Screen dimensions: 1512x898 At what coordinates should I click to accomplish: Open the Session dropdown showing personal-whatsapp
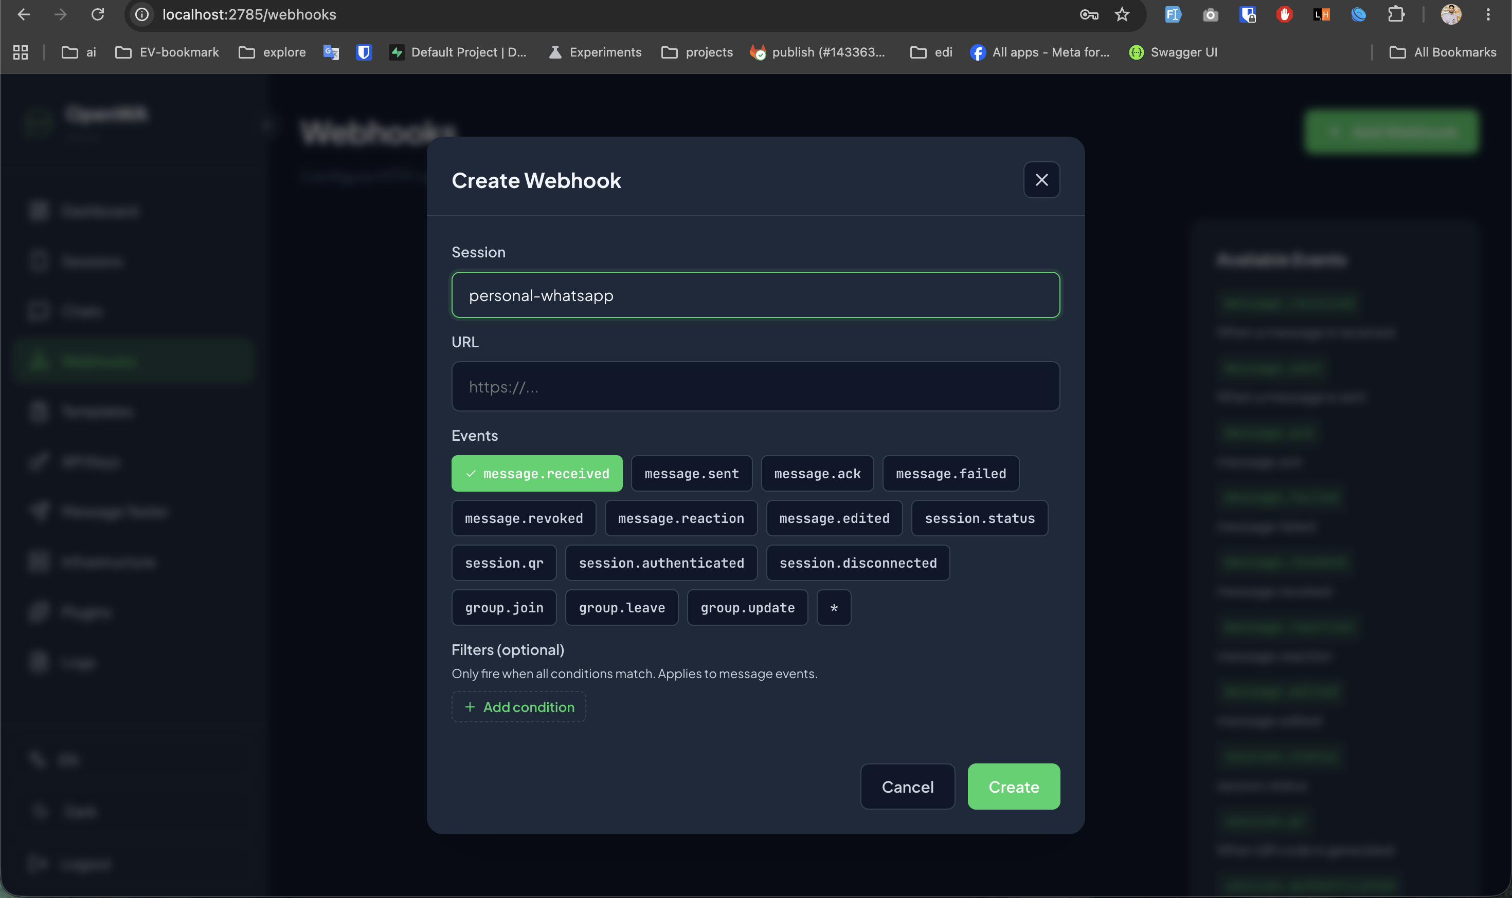(x=755, y=295)
